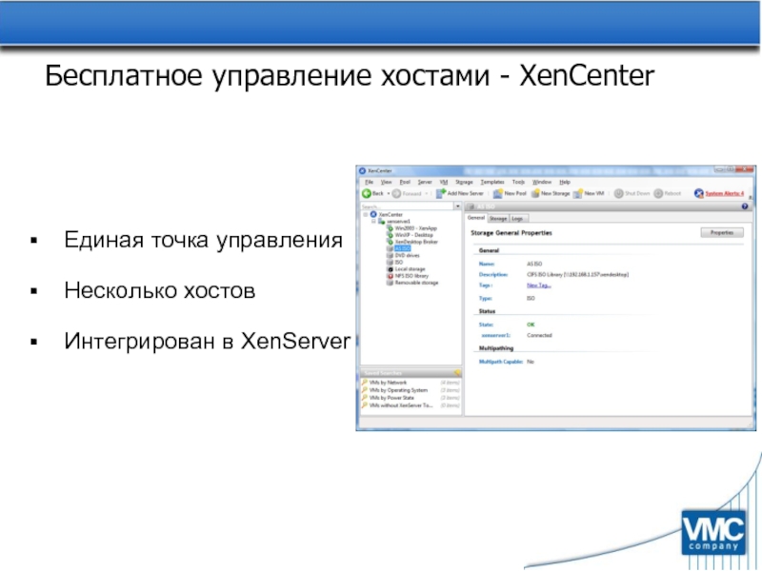Click the green Back arrow icon

367,194
